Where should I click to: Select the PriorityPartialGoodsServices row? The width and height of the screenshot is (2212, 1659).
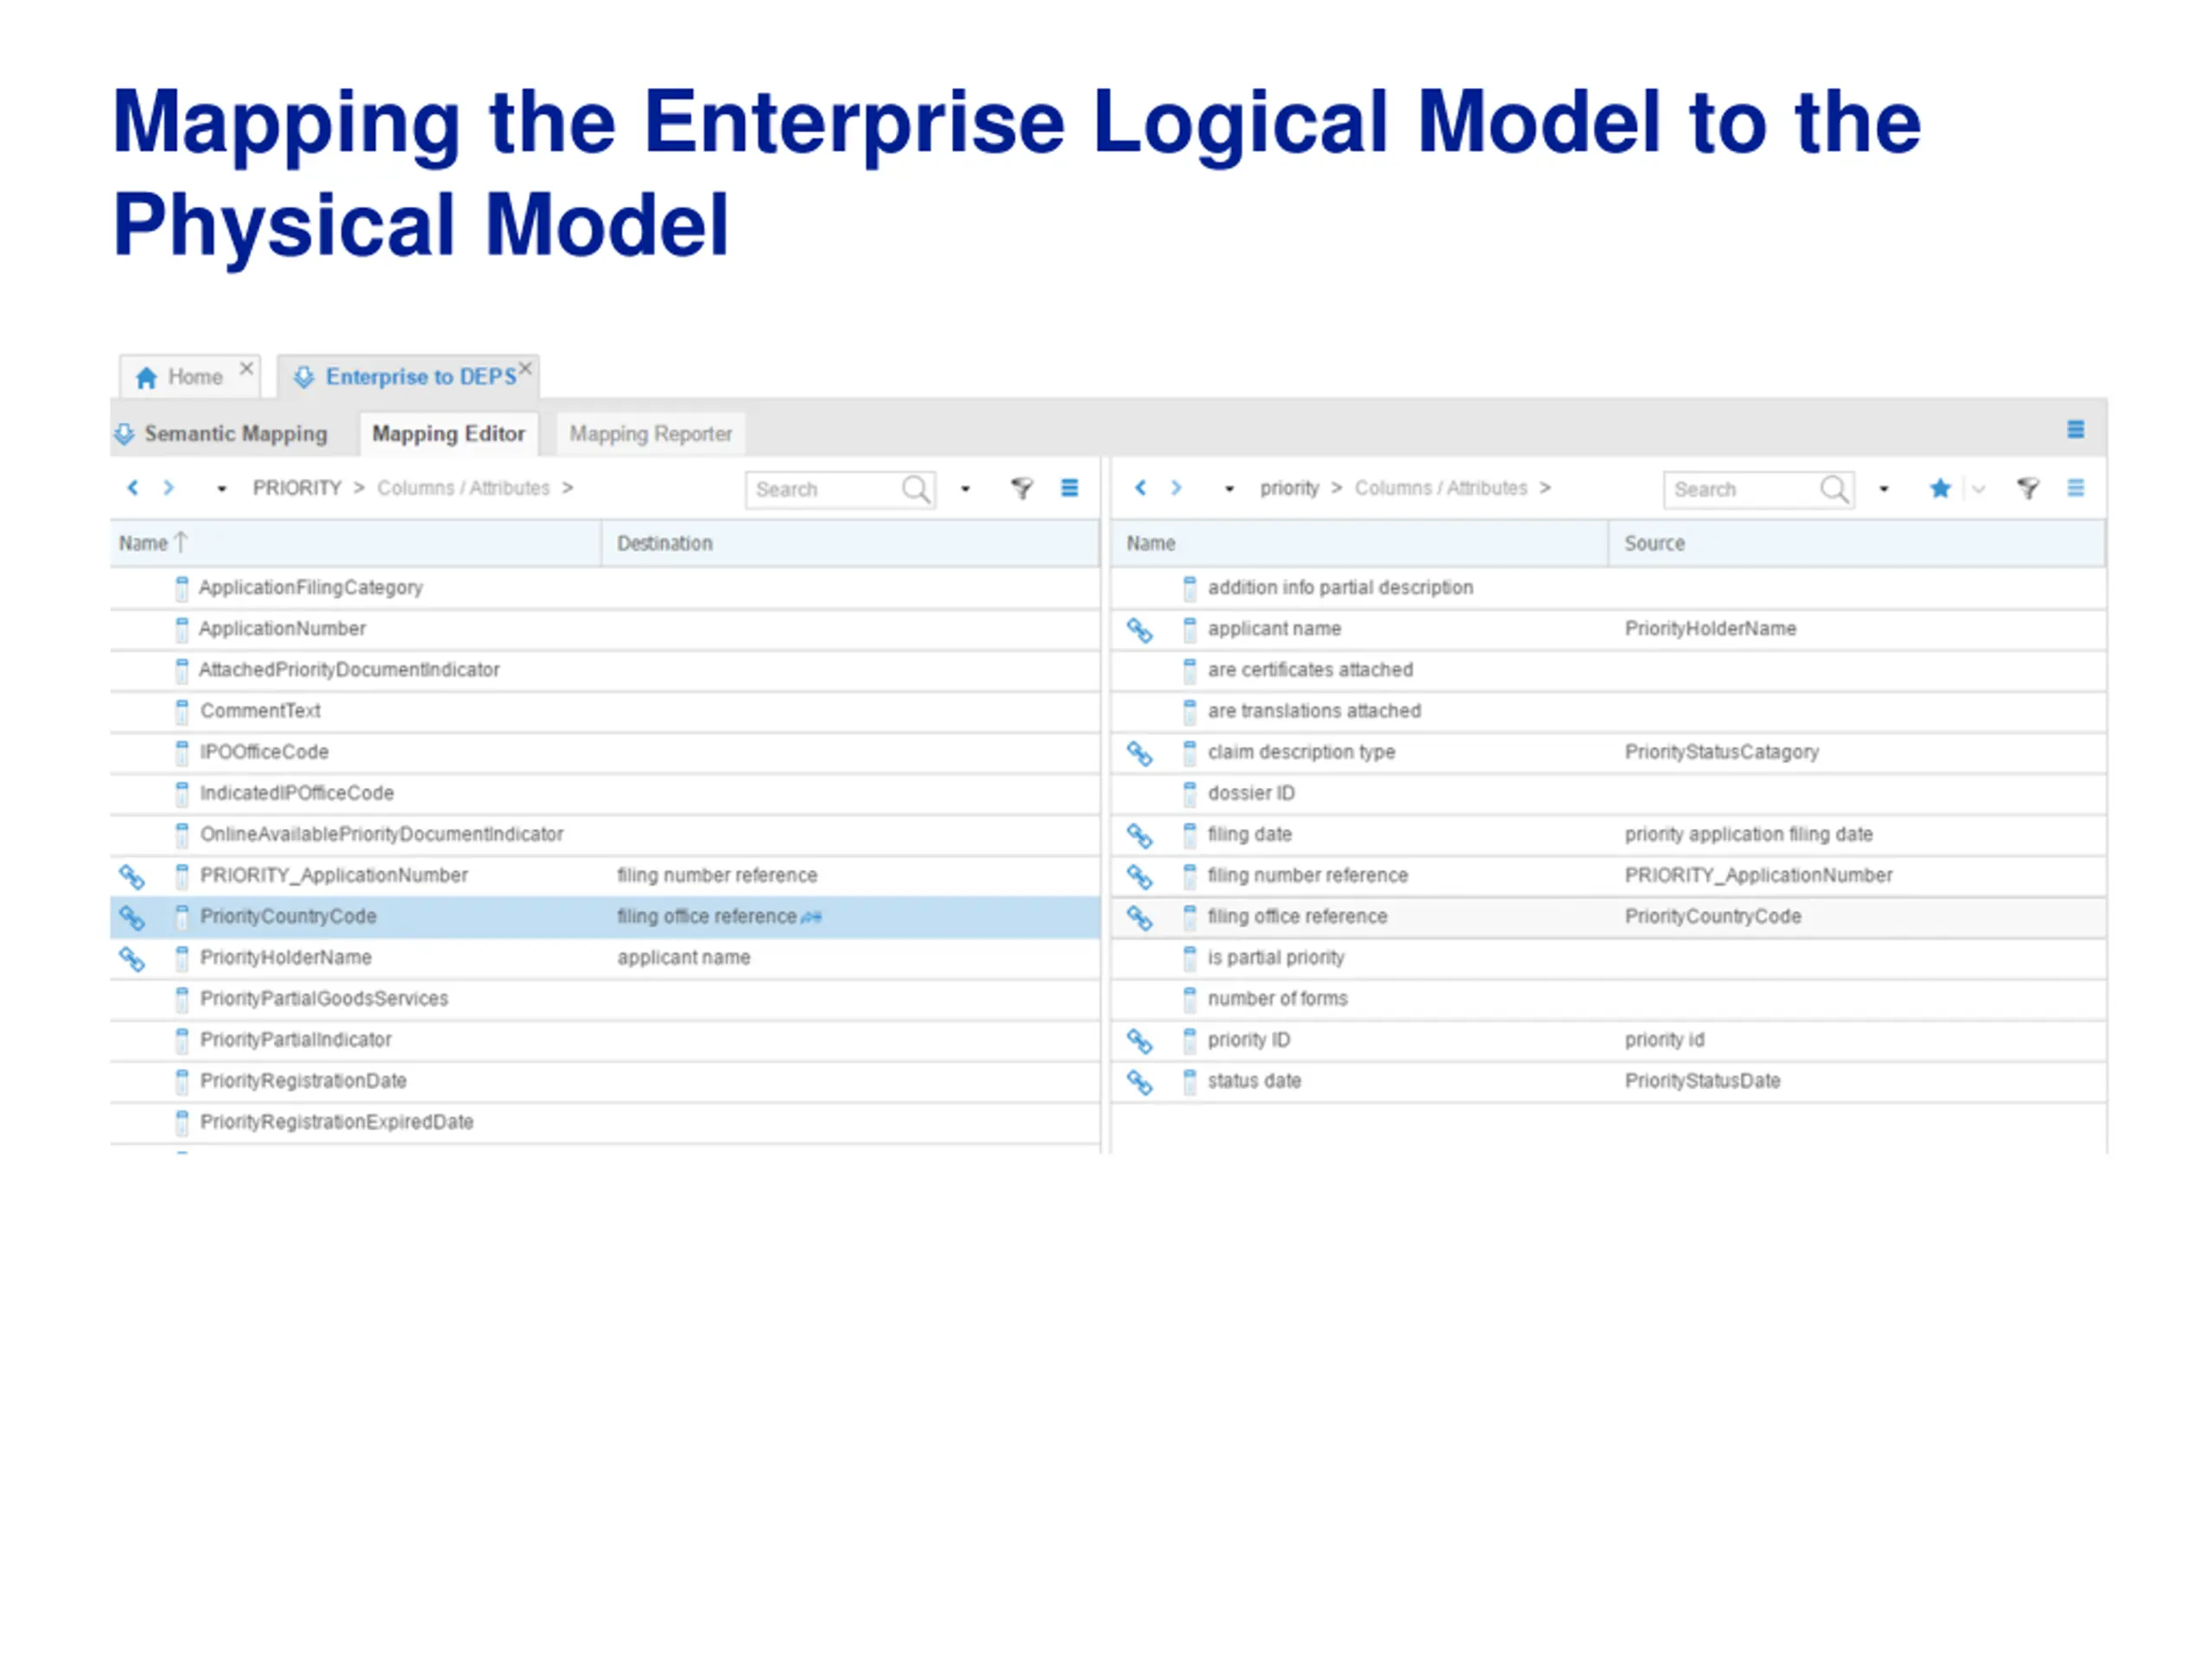pos(605,999)
